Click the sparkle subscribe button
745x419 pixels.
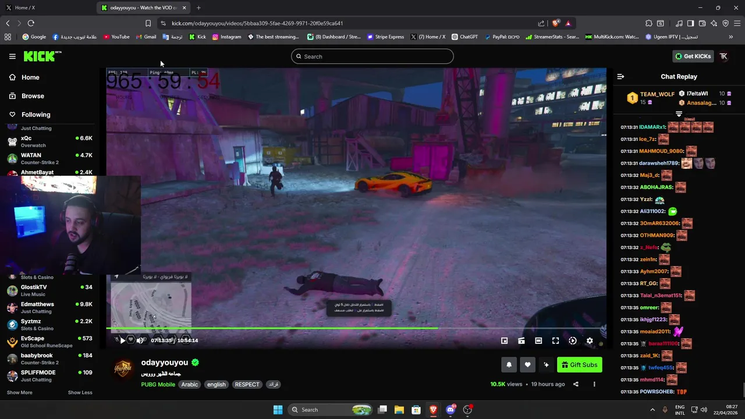[546, 365]
